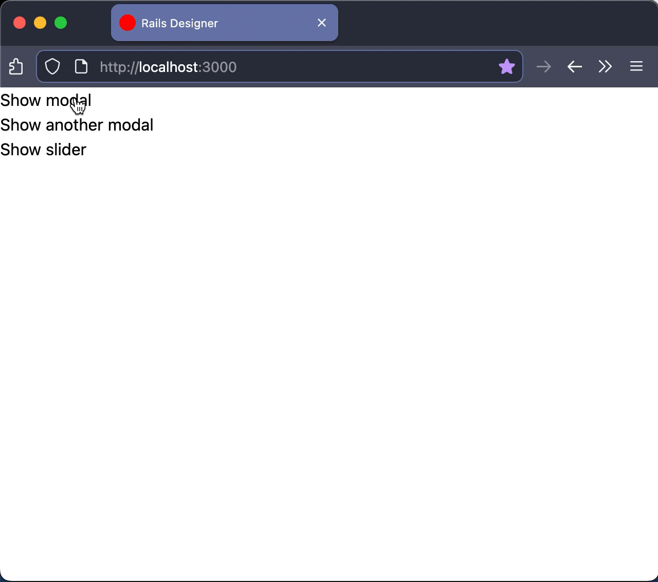Image resolution: width=658 pixels, height=582 pixels.
Task: Click the 'Show slider' link
Action: point(43,150)
